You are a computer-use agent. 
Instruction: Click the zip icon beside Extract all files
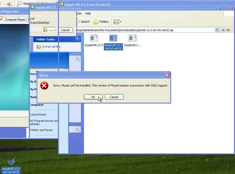[x=38, y=47]
